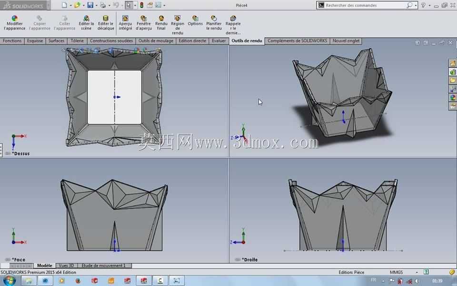Switch to the Evaluer tab

219,41
